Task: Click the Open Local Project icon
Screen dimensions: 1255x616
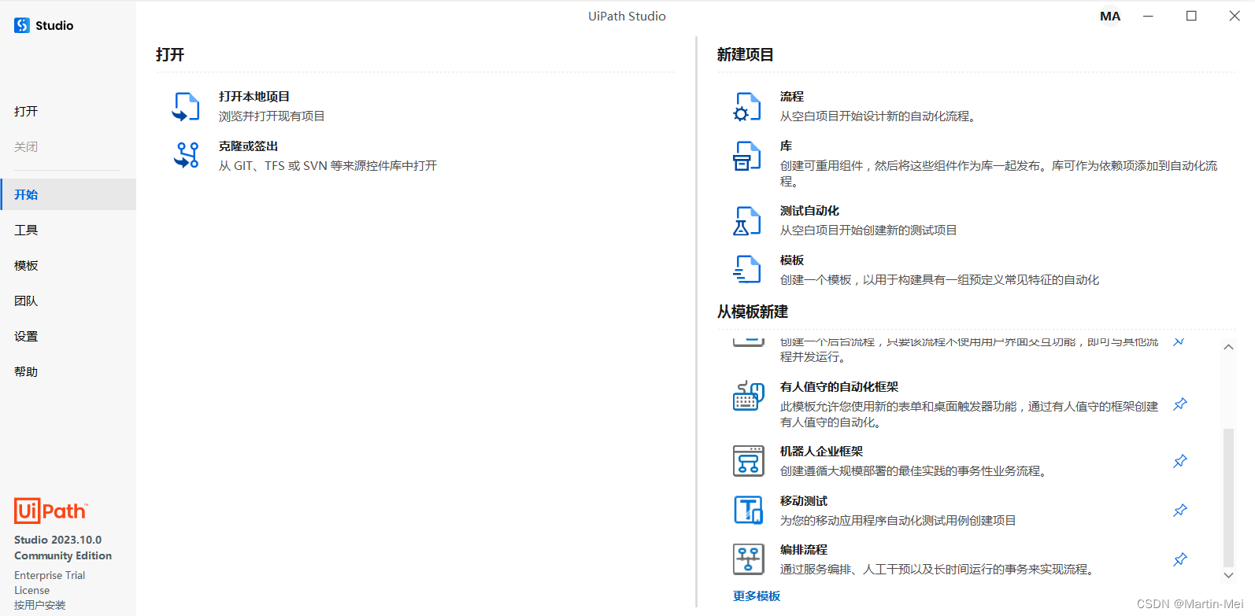Action: click(x=187, y=106)
